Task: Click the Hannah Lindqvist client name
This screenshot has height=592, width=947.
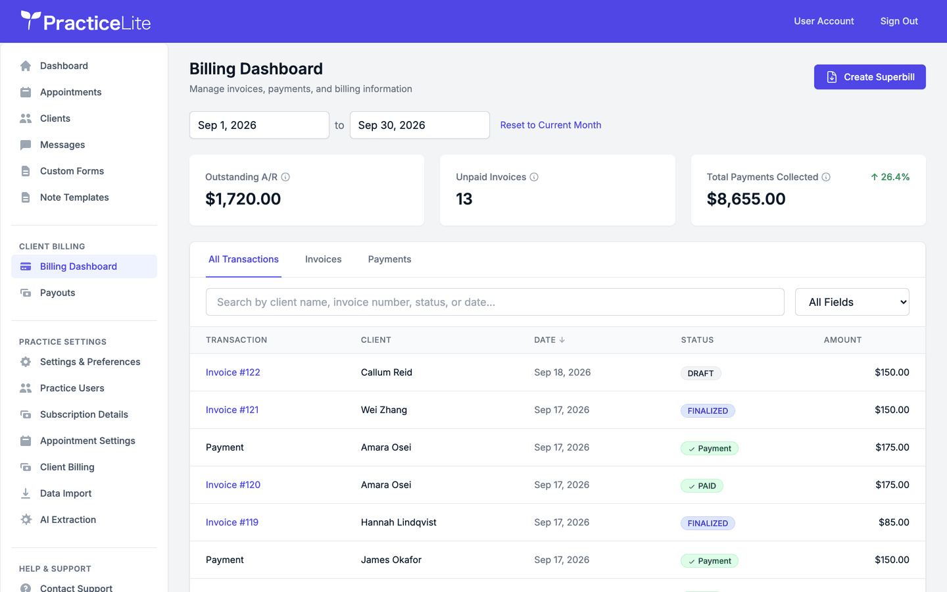Action: [399, 522]
